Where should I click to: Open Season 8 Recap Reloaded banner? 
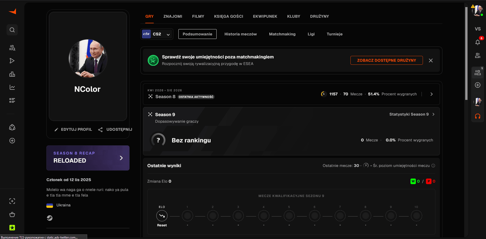coord(88,158)
